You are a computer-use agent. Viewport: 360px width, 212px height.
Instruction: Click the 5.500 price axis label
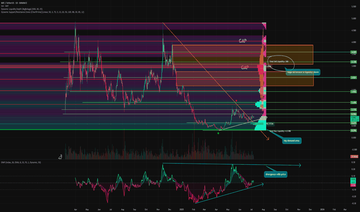353,7
